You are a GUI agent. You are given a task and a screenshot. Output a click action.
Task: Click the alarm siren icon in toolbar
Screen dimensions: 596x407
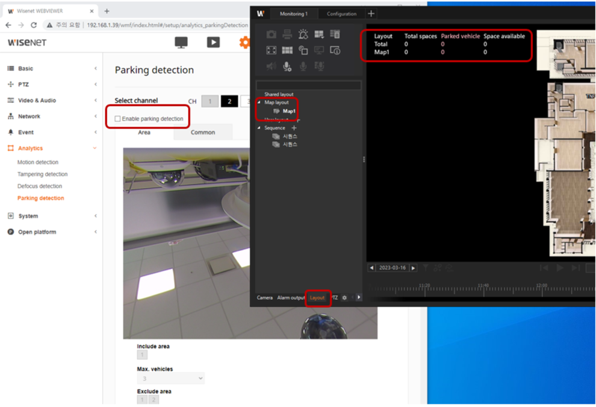tap(303, 34)
